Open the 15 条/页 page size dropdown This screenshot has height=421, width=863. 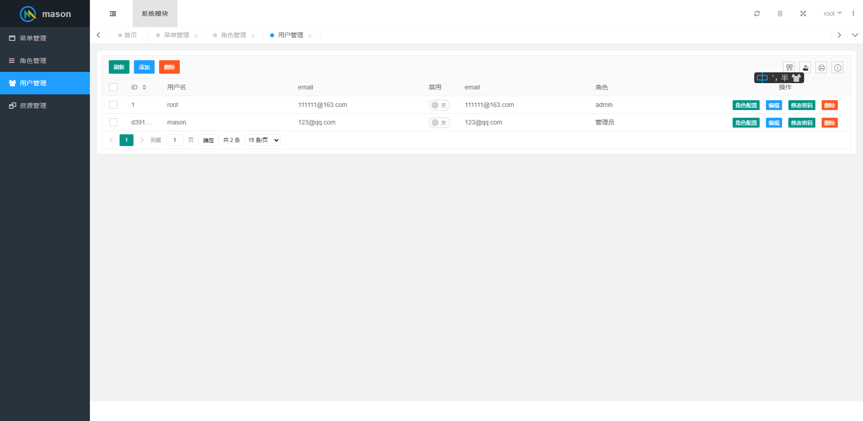(262, 140)
